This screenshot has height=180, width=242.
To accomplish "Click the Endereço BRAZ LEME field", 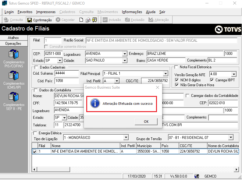I will pos(185,54).
